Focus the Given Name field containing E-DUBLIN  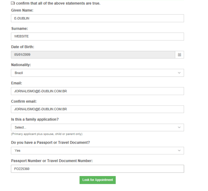pyautogui.click(x=97, y=18)
